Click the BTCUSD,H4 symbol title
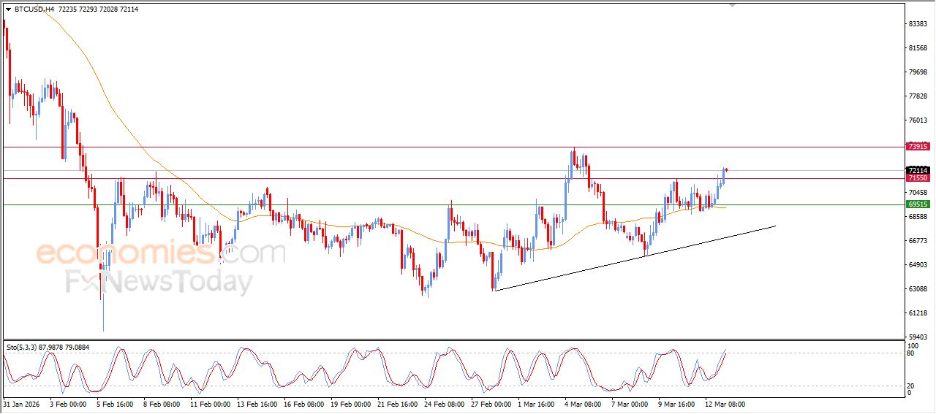The height and width of the screenshot is (414, 936). coord(34,9)
